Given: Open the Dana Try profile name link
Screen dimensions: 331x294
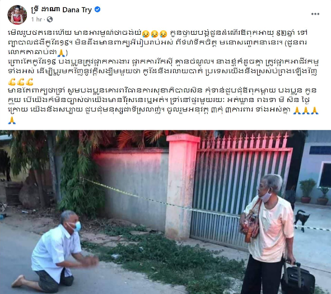Looking at the screenshot, I should [x=77, y=10].
